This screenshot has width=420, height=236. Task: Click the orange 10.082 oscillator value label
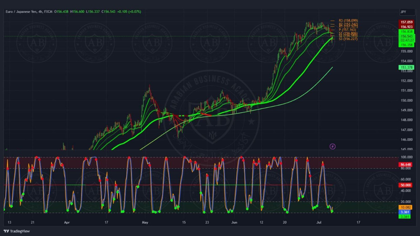405,207
